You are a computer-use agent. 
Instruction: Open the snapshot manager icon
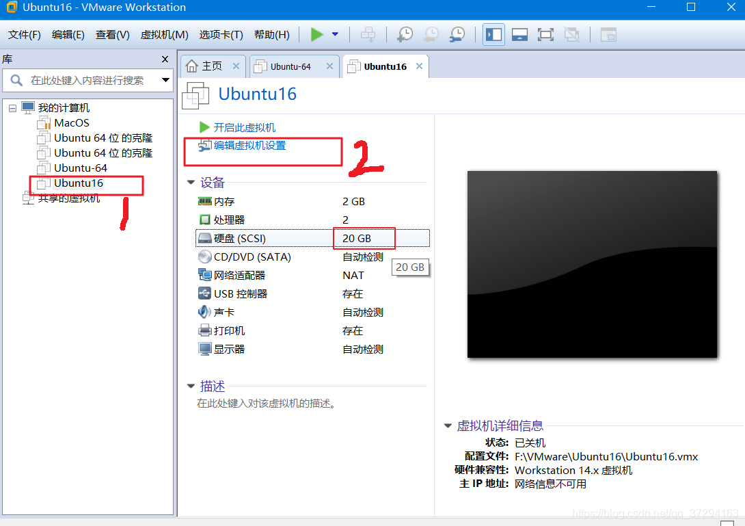(457, 35)
